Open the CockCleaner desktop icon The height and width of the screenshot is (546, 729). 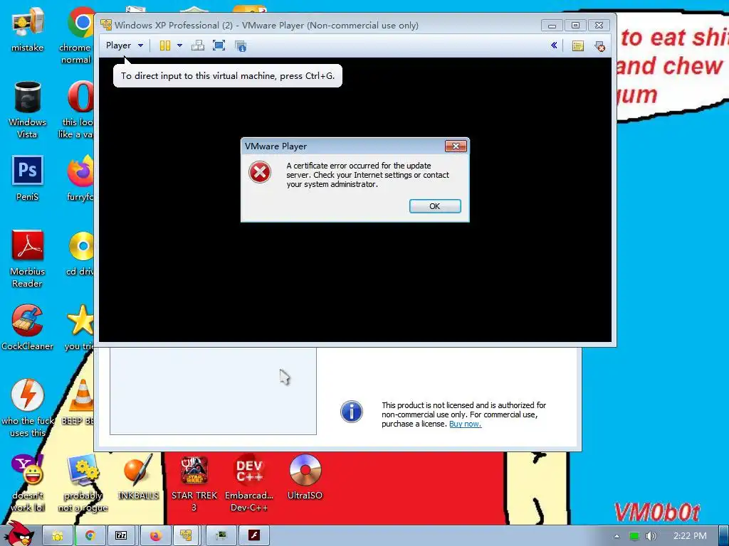28,328
